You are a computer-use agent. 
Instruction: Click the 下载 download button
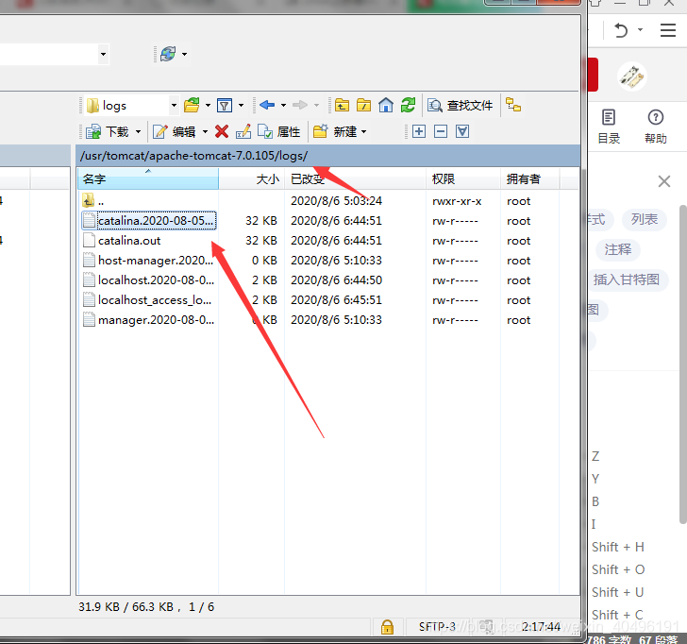[x=108, y=131]
